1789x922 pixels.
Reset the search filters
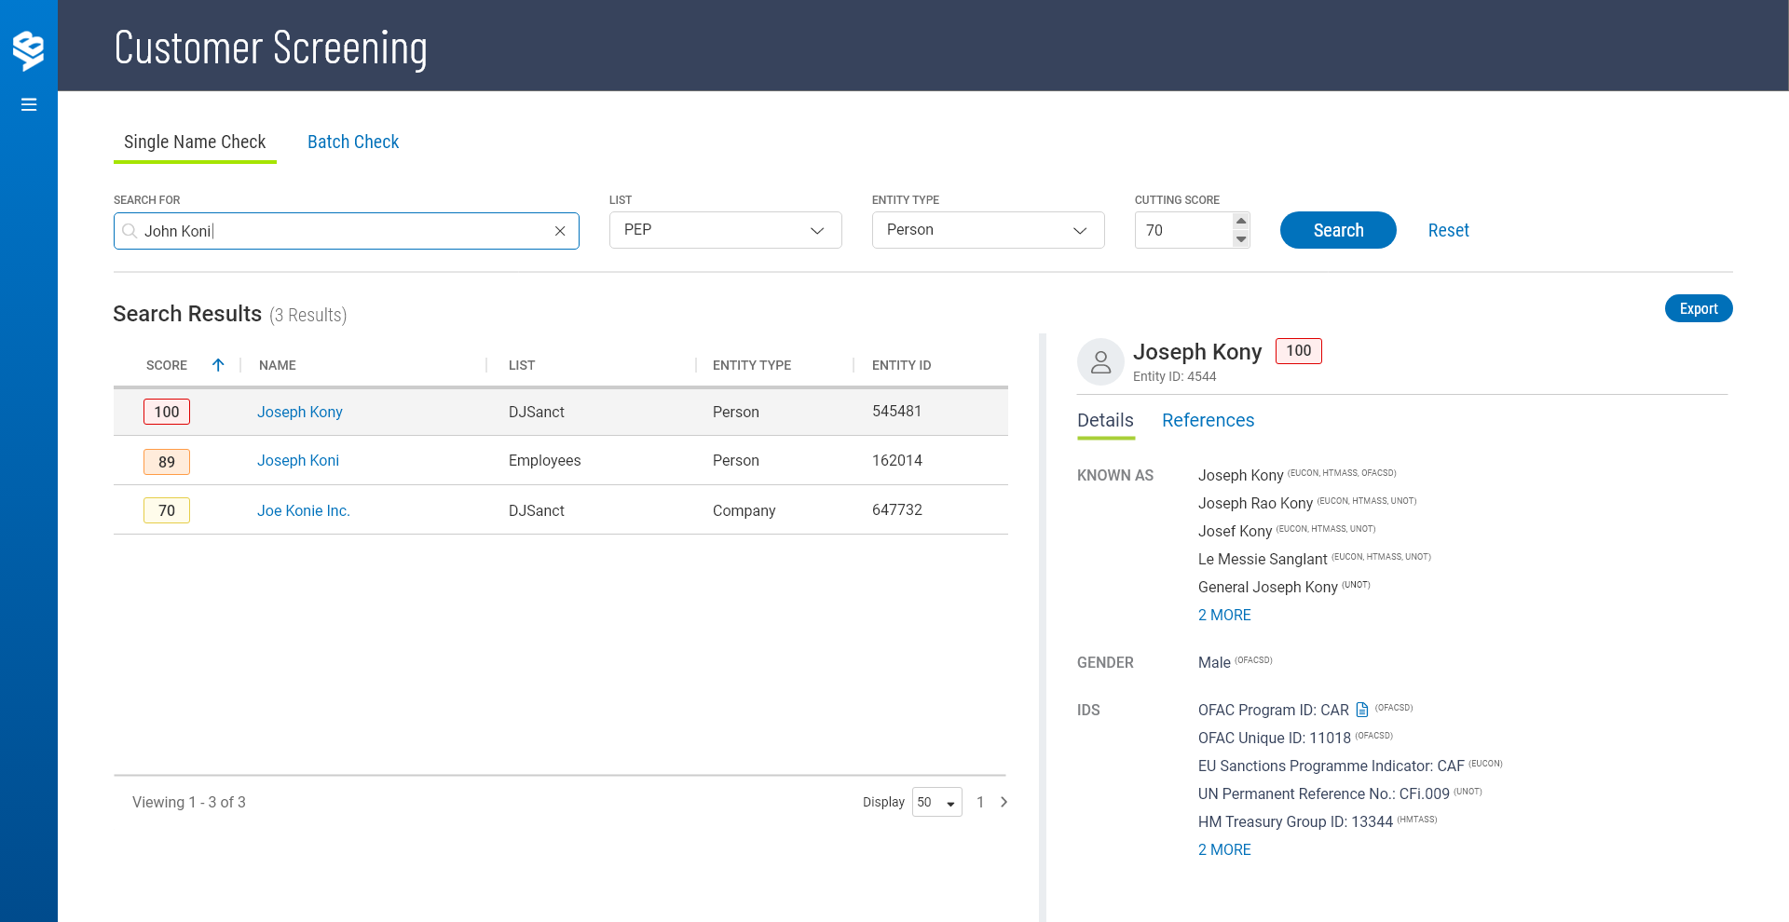[x=1448, y=230]
